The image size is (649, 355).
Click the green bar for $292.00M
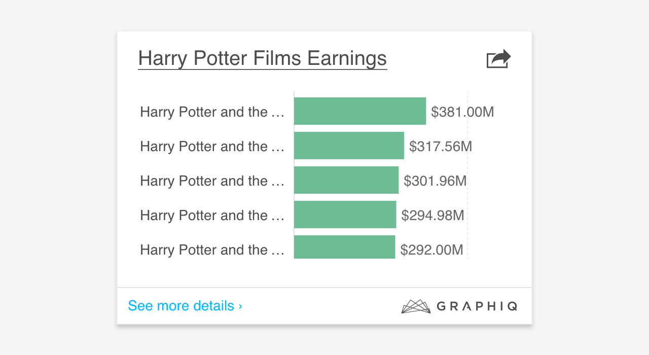click(344, 247)
